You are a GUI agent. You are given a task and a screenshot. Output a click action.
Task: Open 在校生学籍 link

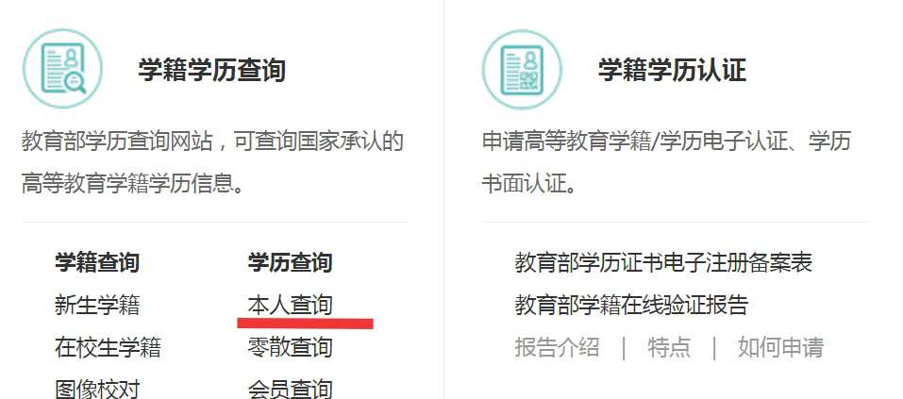(x=108, y=347)
